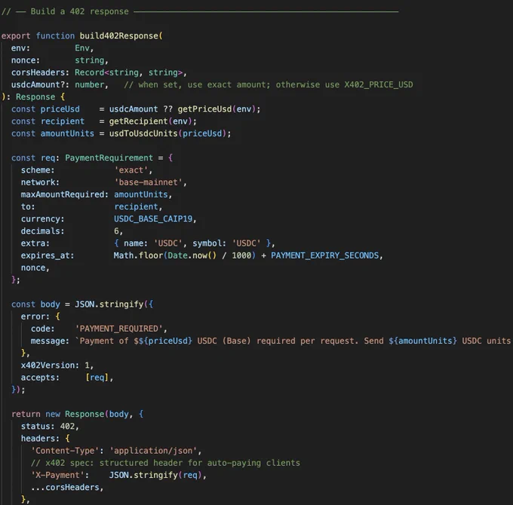Click the 'X-Payment' header key
Screen dimensions: 513x505
tap(57, 476)
